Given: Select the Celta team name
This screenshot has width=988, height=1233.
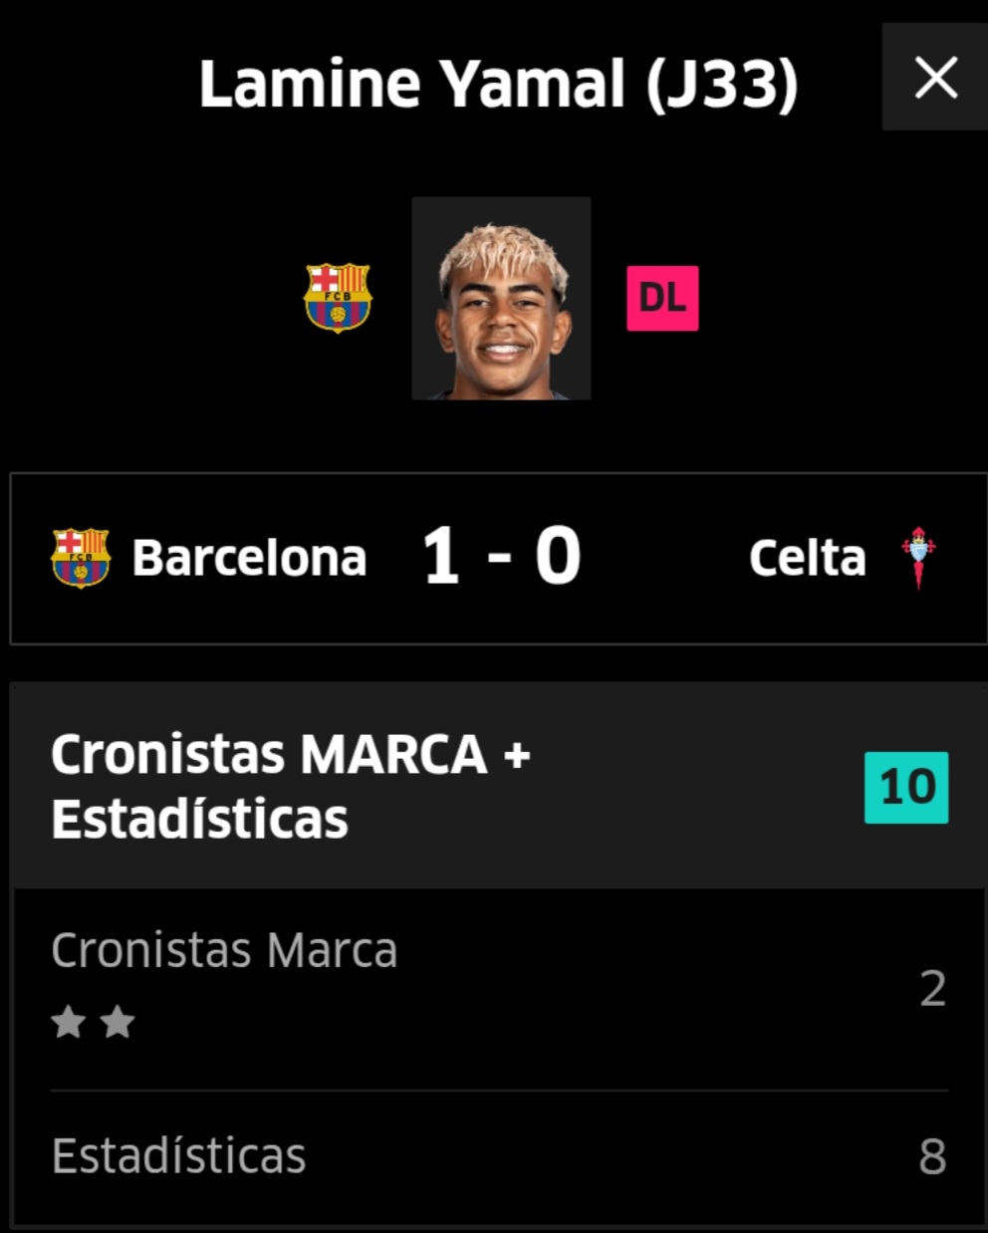Looking at the screenshot, I should coord(807,558).
